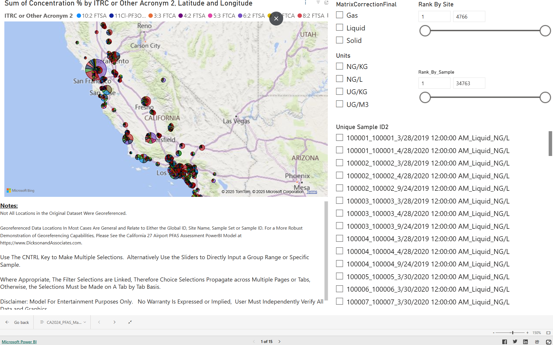This screenshot has width=553, height=345.
Task: Click the Rank By Site left slider handle
Action: point(425,31)
